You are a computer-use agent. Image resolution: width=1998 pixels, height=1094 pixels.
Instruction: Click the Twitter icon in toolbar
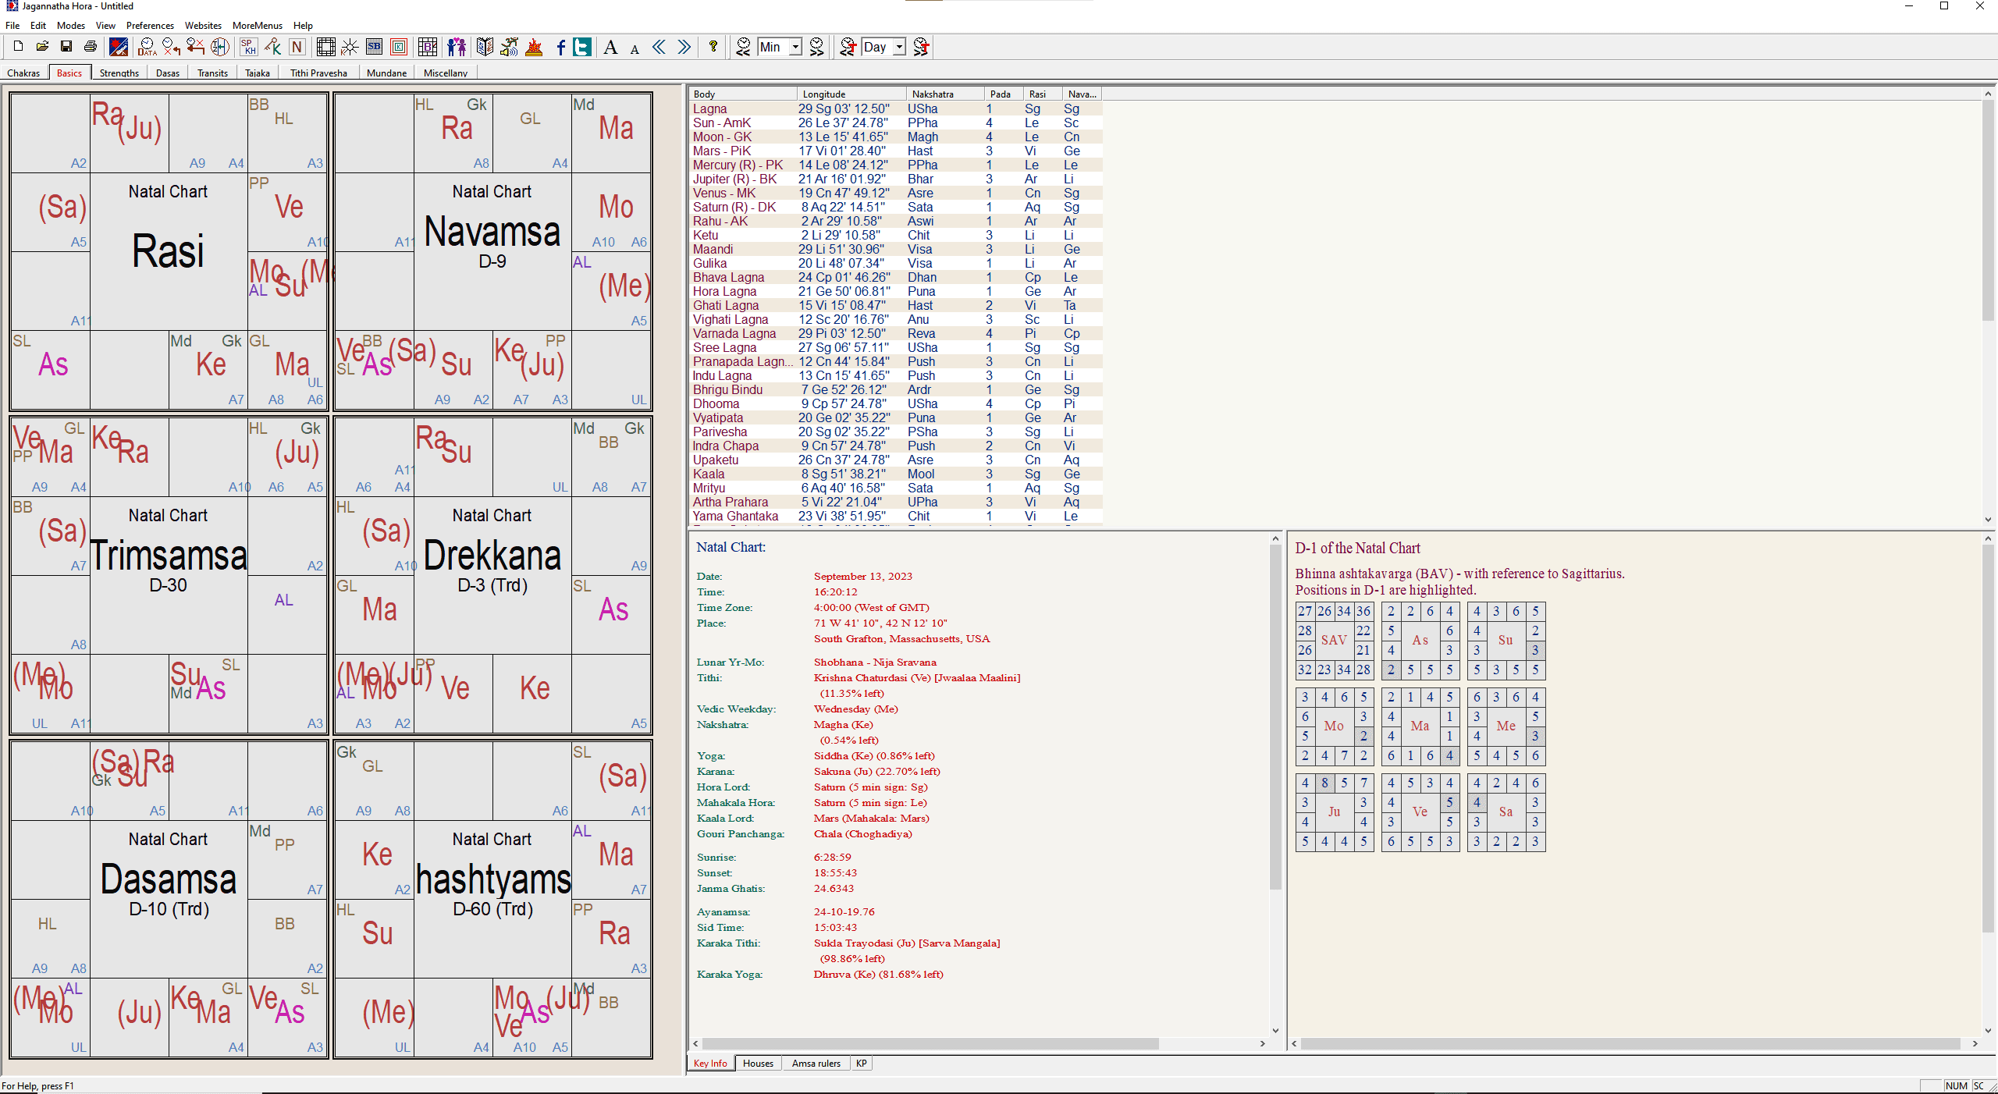pyautogui.click(x=582, y=47)
